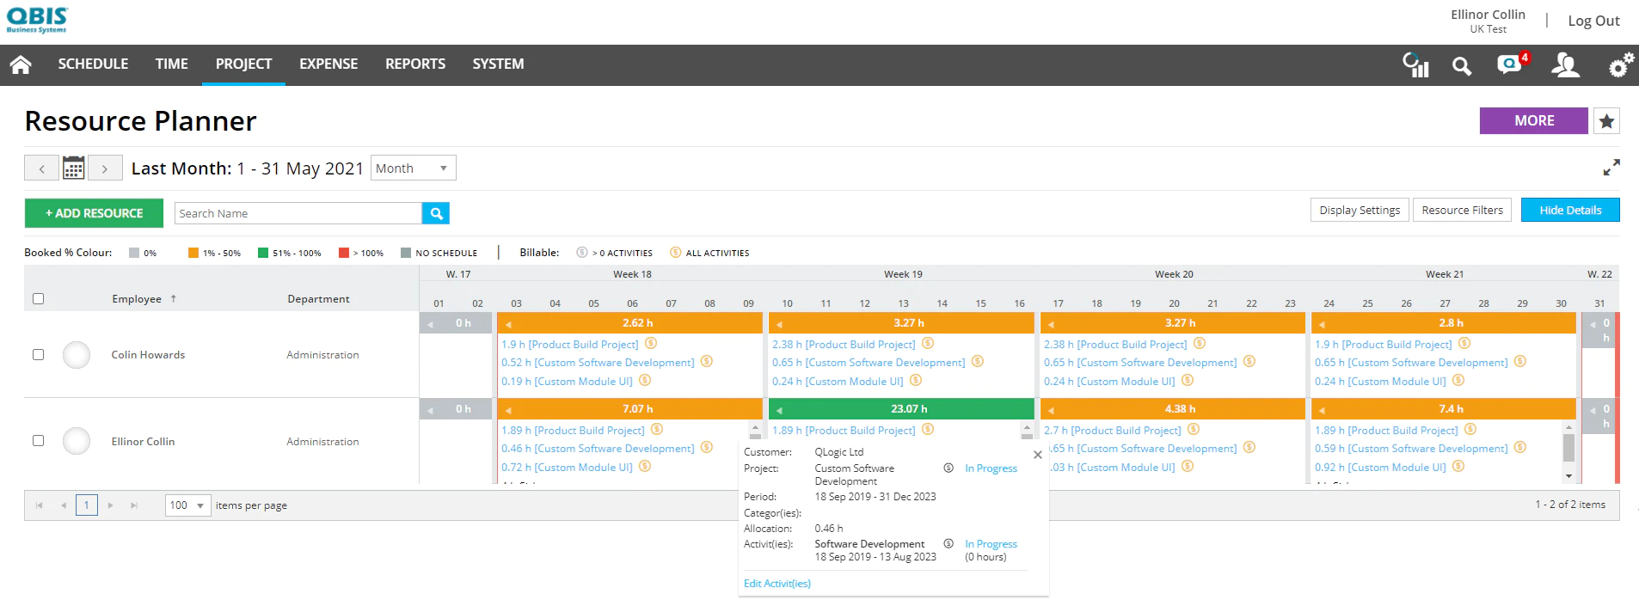Image resolution: width=1639 pixels, height=606 pixels.
Task: Open the Month period dropdown
Action: click(x=413, y=168)
